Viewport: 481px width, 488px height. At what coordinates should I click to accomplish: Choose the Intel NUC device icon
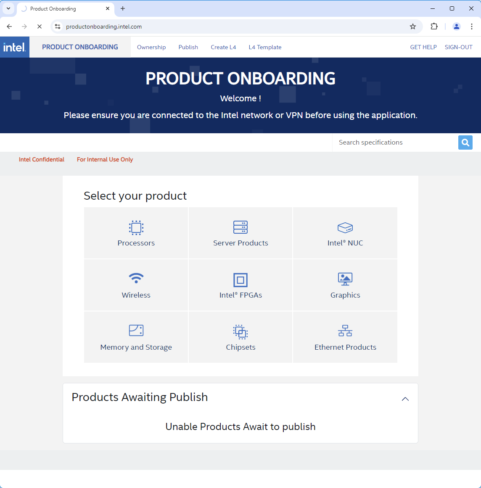(345, 227)
